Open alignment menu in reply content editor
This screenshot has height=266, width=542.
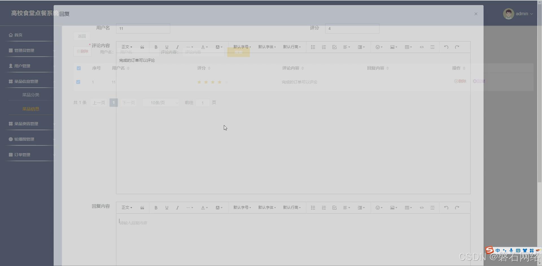(x=346, y=208)
